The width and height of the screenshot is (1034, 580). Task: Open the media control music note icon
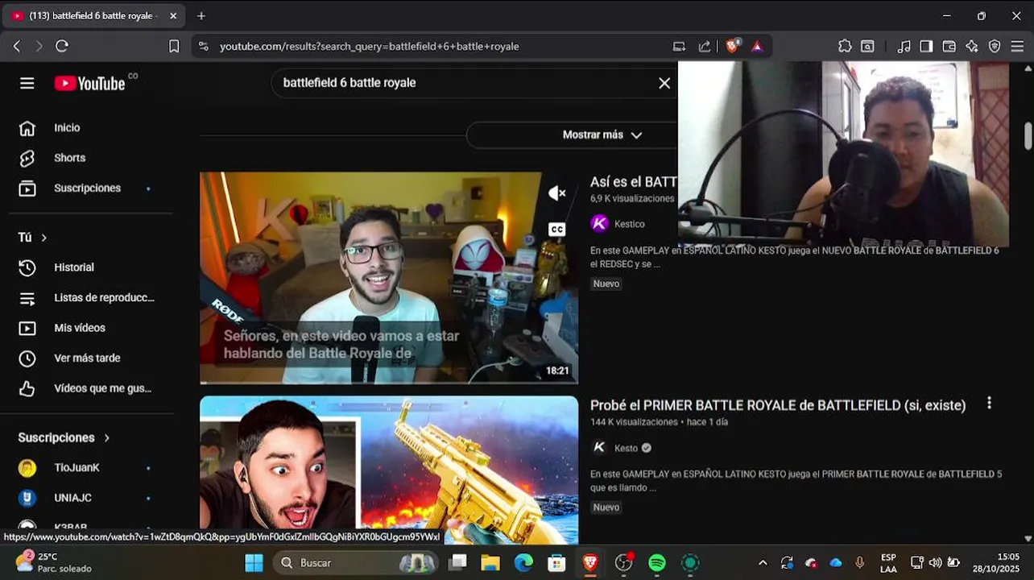pos(904,46)
